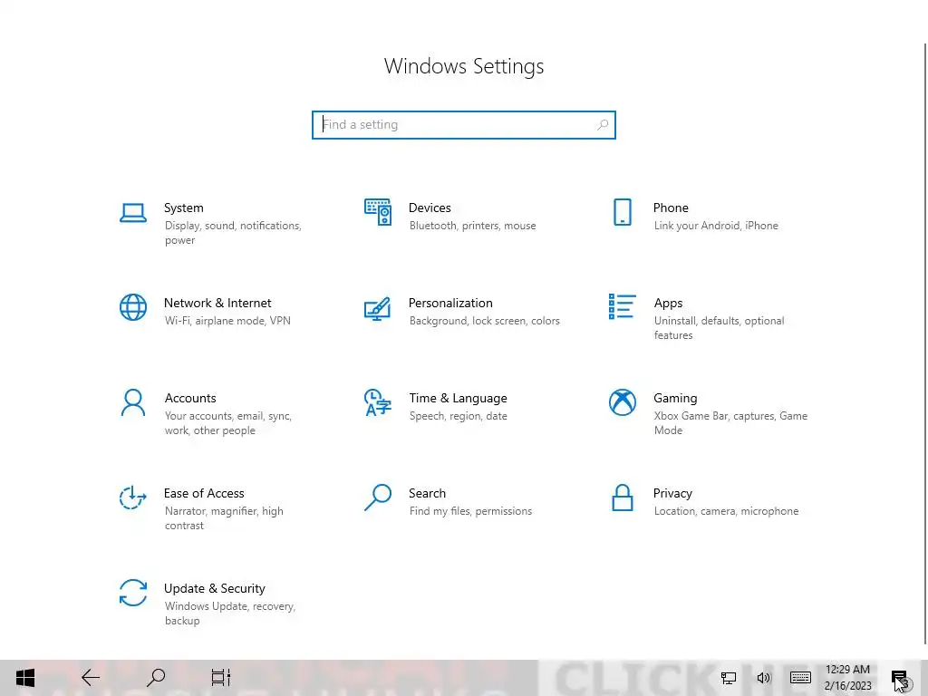The height and width of the screenshot is (696, 928).
Task: Open Time & Language settings title
Action: [x=458, y=399]
